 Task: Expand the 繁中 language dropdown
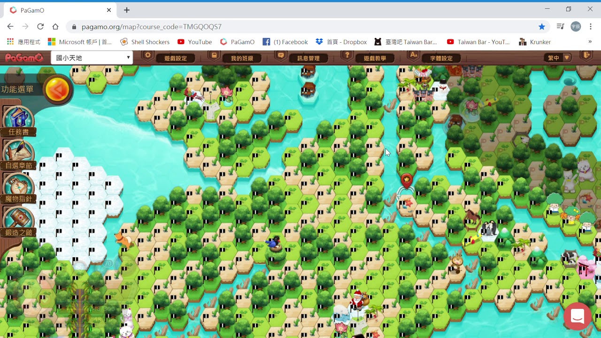click(x=558, y=58)
